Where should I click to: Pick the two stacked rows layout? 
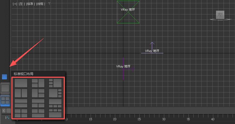21,103
